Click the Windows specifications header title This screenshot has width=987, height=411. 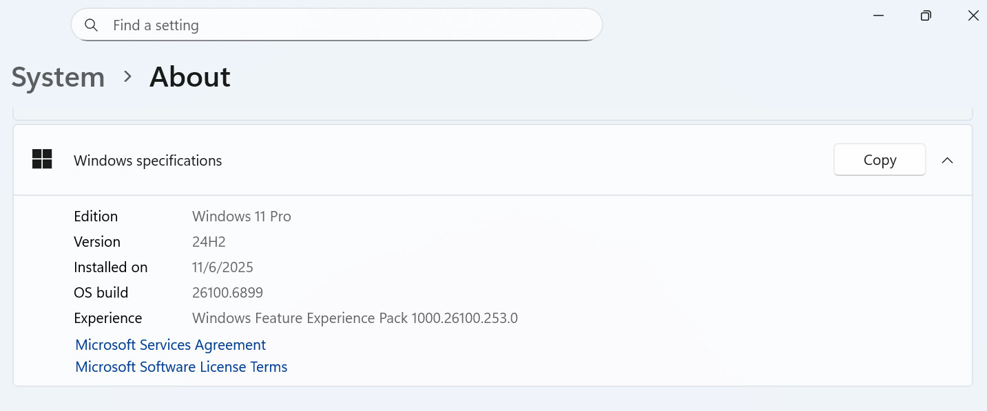(x=148, y=161)
